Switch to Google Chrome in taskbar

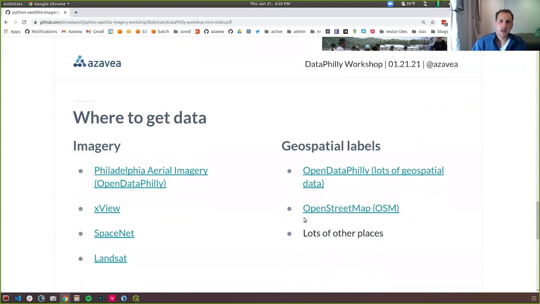(65, 299)
